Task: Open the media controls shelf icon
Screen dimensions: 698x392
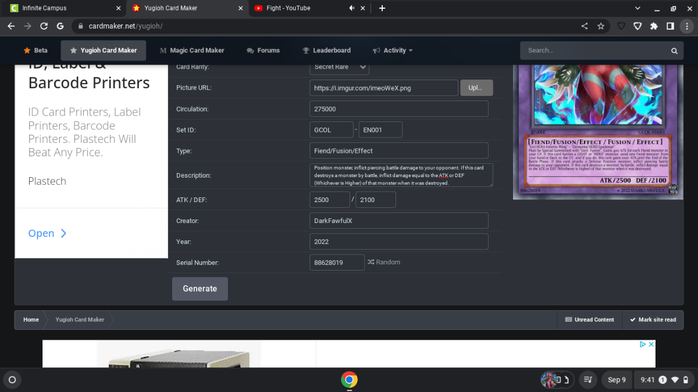Action: pyautogui.click(x=588, y=380)
